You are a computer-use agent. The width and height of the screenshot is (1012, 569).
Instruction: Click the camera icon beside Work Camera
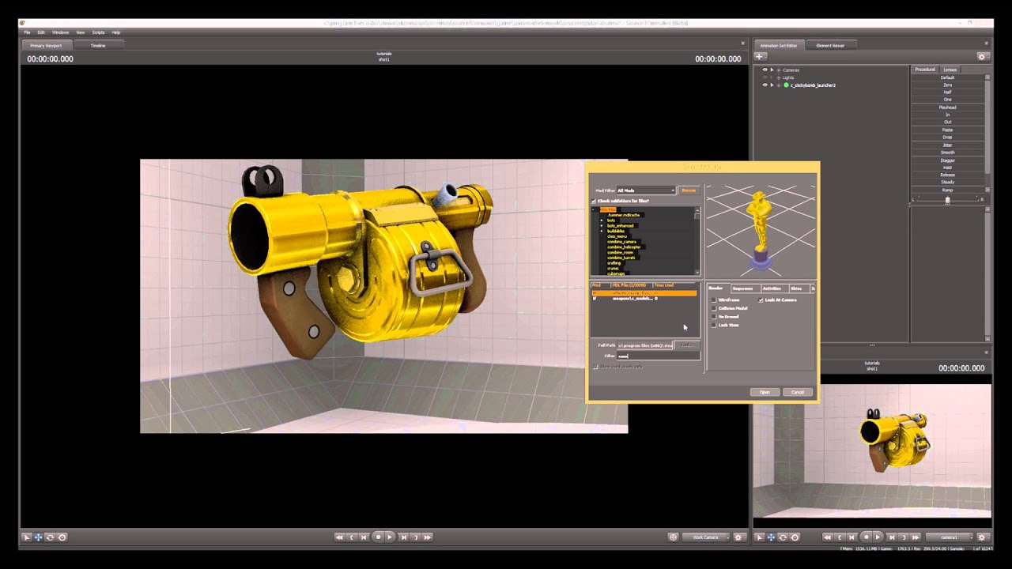[674, 537]
